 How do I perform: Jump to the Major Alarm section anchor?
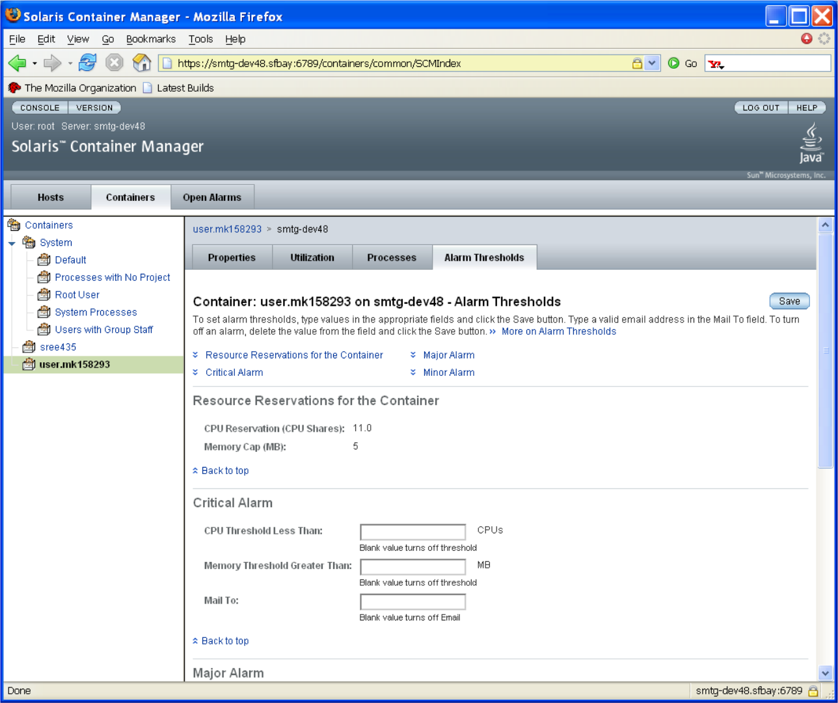pyautogui.click(x=449, y=355)
